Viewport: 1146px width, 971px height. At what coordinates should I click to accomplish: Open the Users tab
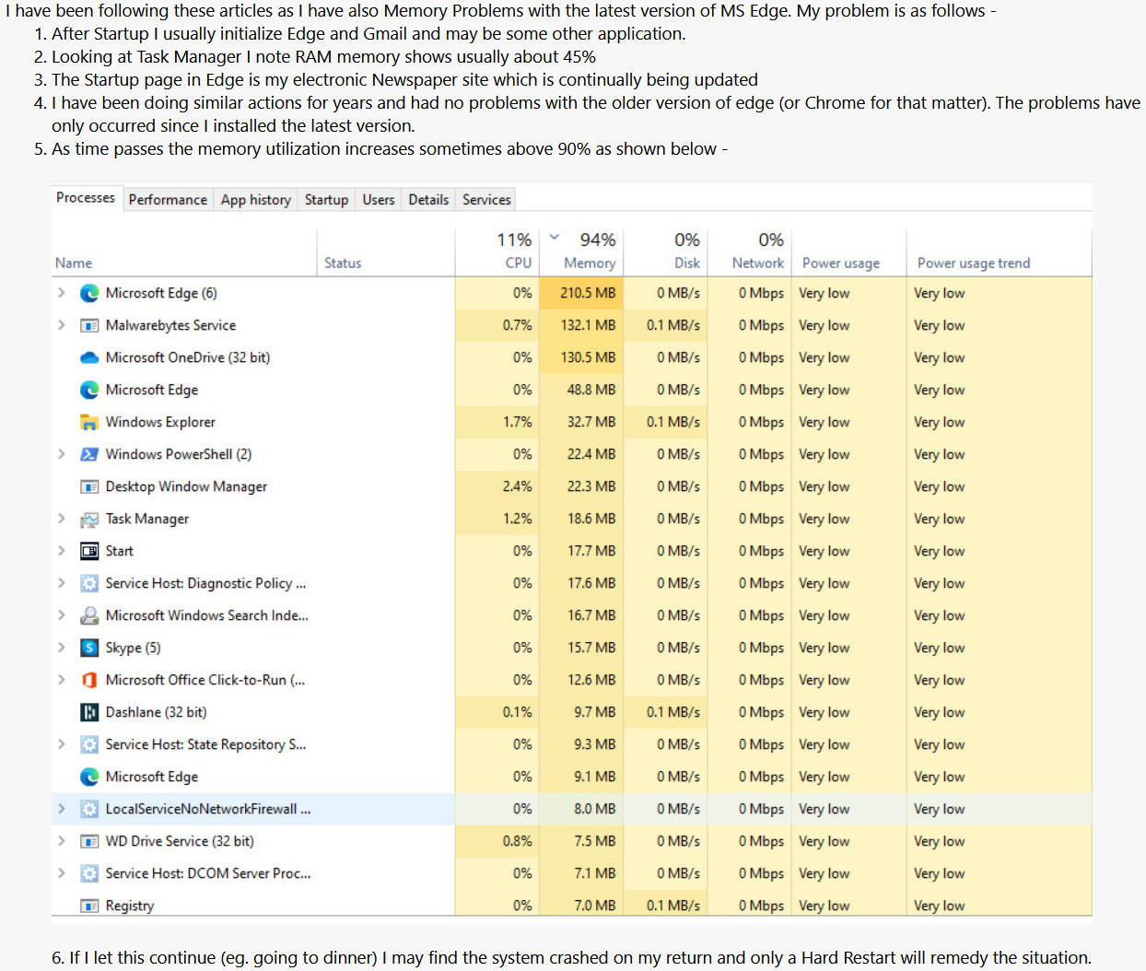pyautogui.click(x=379, y=200)
